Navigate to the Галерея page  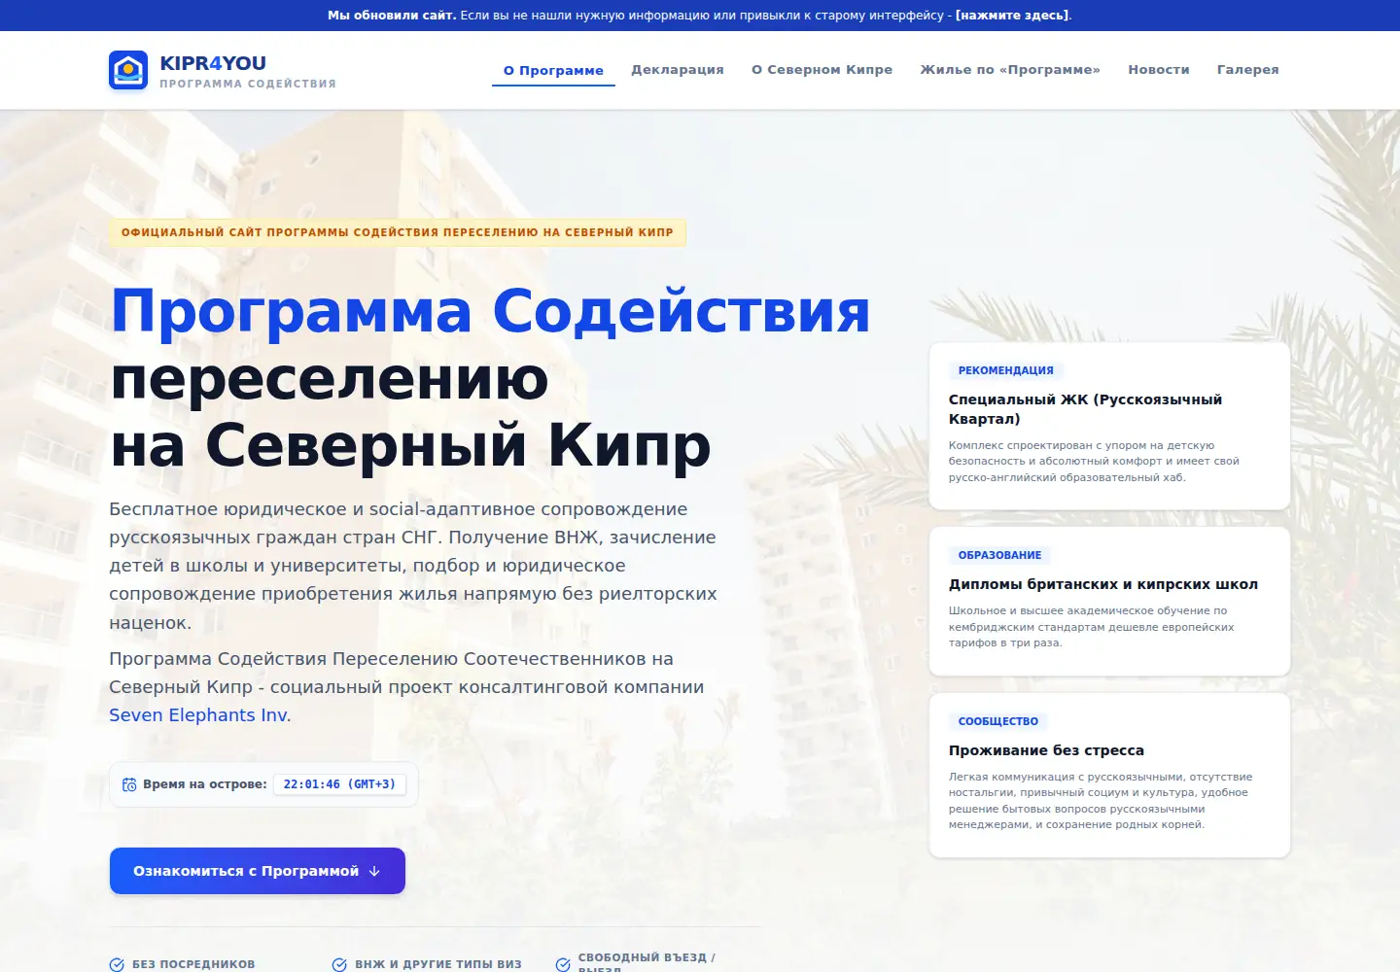tap(1248, 70)
